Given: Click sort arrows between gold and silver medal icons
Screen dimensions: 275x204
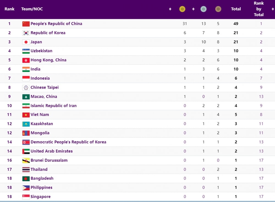Looking at the screenshot, I should (193, 9).
